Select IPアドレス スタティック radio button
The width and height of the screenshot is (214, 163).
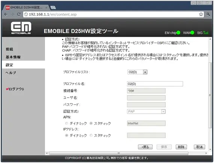91,135
